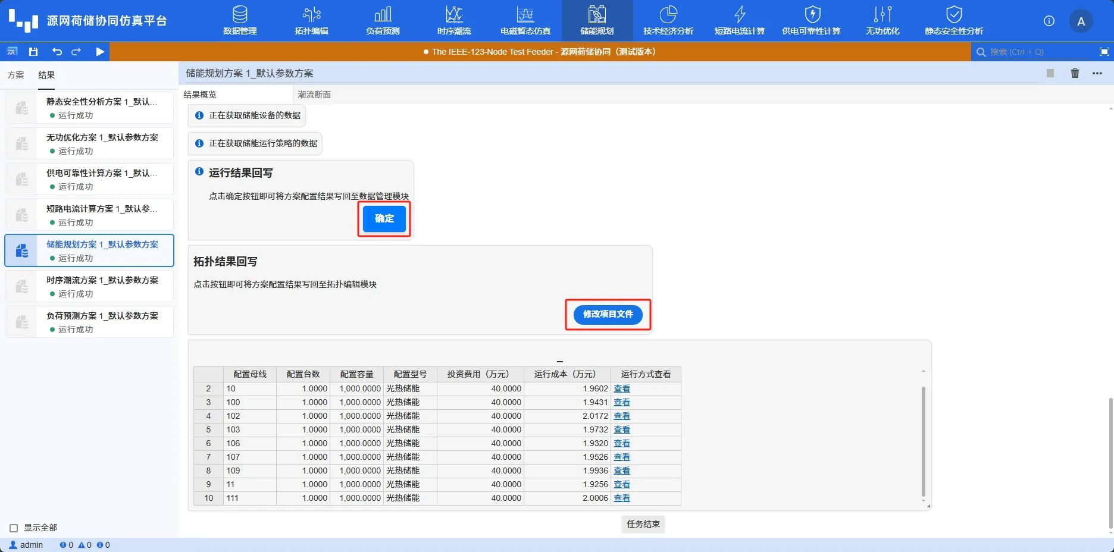Click 查看 link for bus 106

tap(622, 443)
